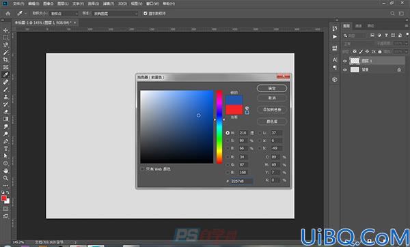Click the 添加到色板 button
Screen dimensions: 410x247
[272, 110]
